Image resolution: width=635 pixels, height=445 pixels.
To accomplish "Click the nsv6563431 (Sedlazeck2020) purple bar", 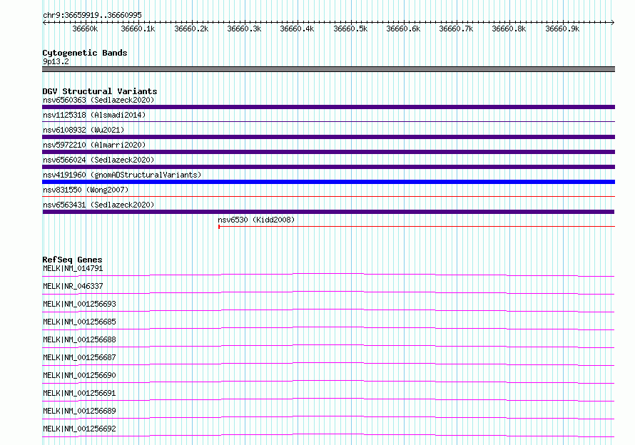I will pyautogui.click(x=328, y=212).
